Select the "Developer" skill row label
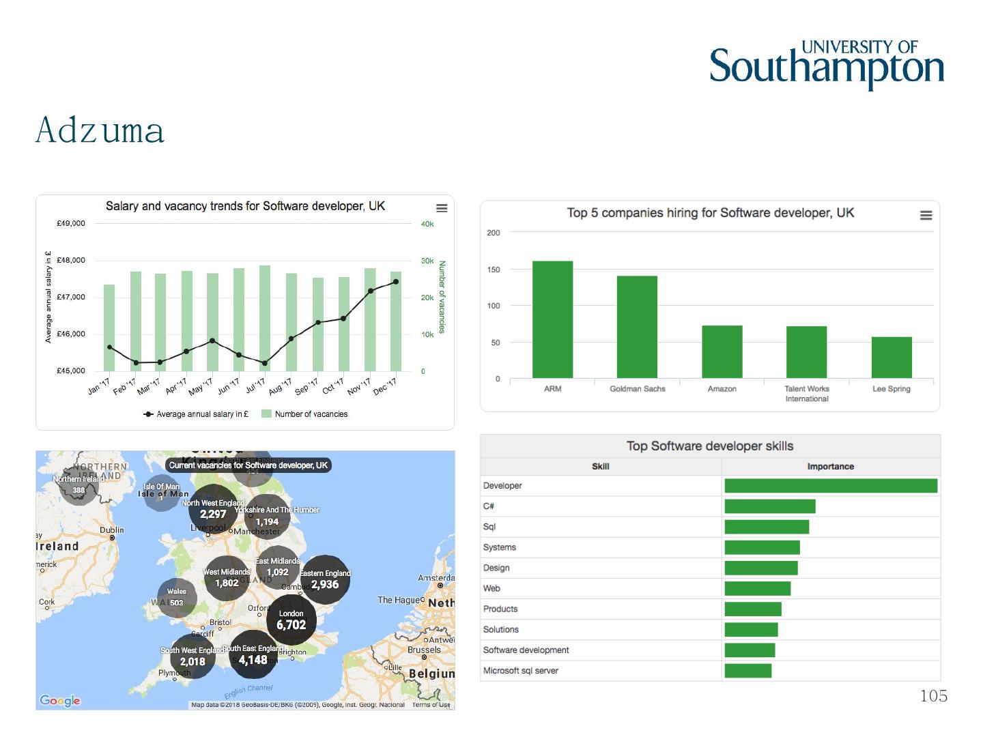 pos(502,486)
